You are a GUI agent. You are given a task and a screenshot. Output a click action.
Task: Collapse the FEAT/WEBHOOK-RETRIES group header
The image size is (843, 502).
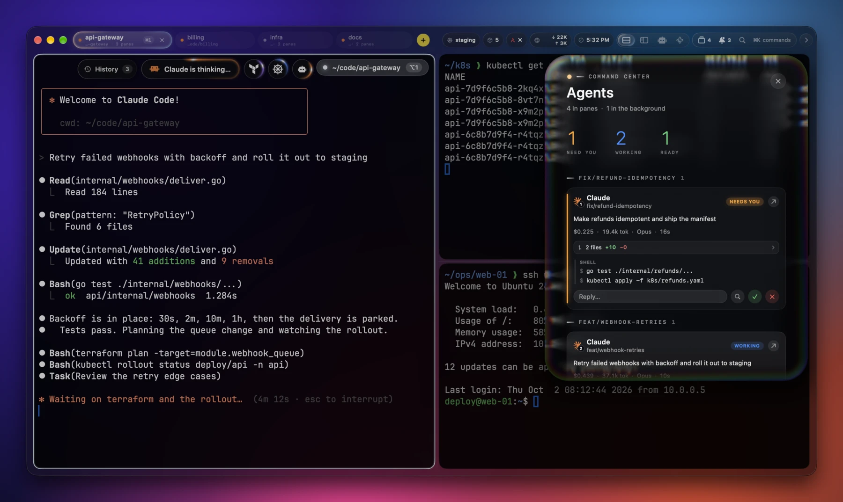point(621,322)
